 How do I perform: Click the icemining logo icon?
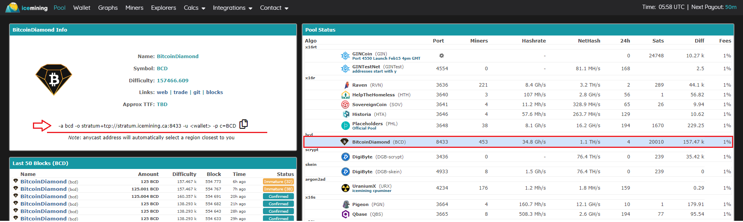[12, 7]
